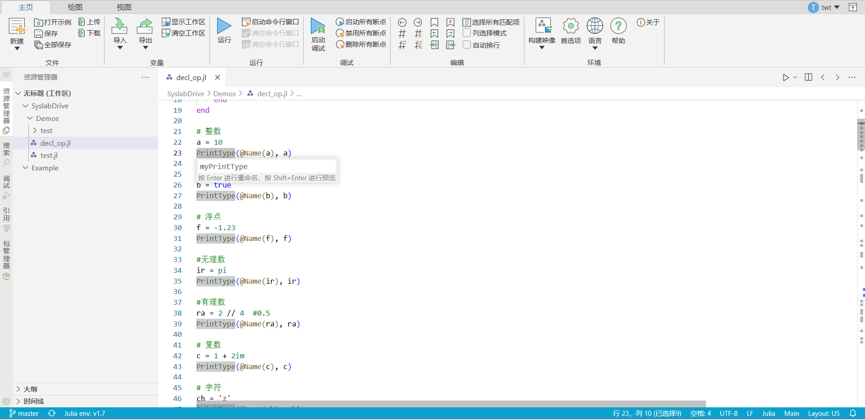Click 删除所有断点 delete all breakpoints

(x=361, y=44)
